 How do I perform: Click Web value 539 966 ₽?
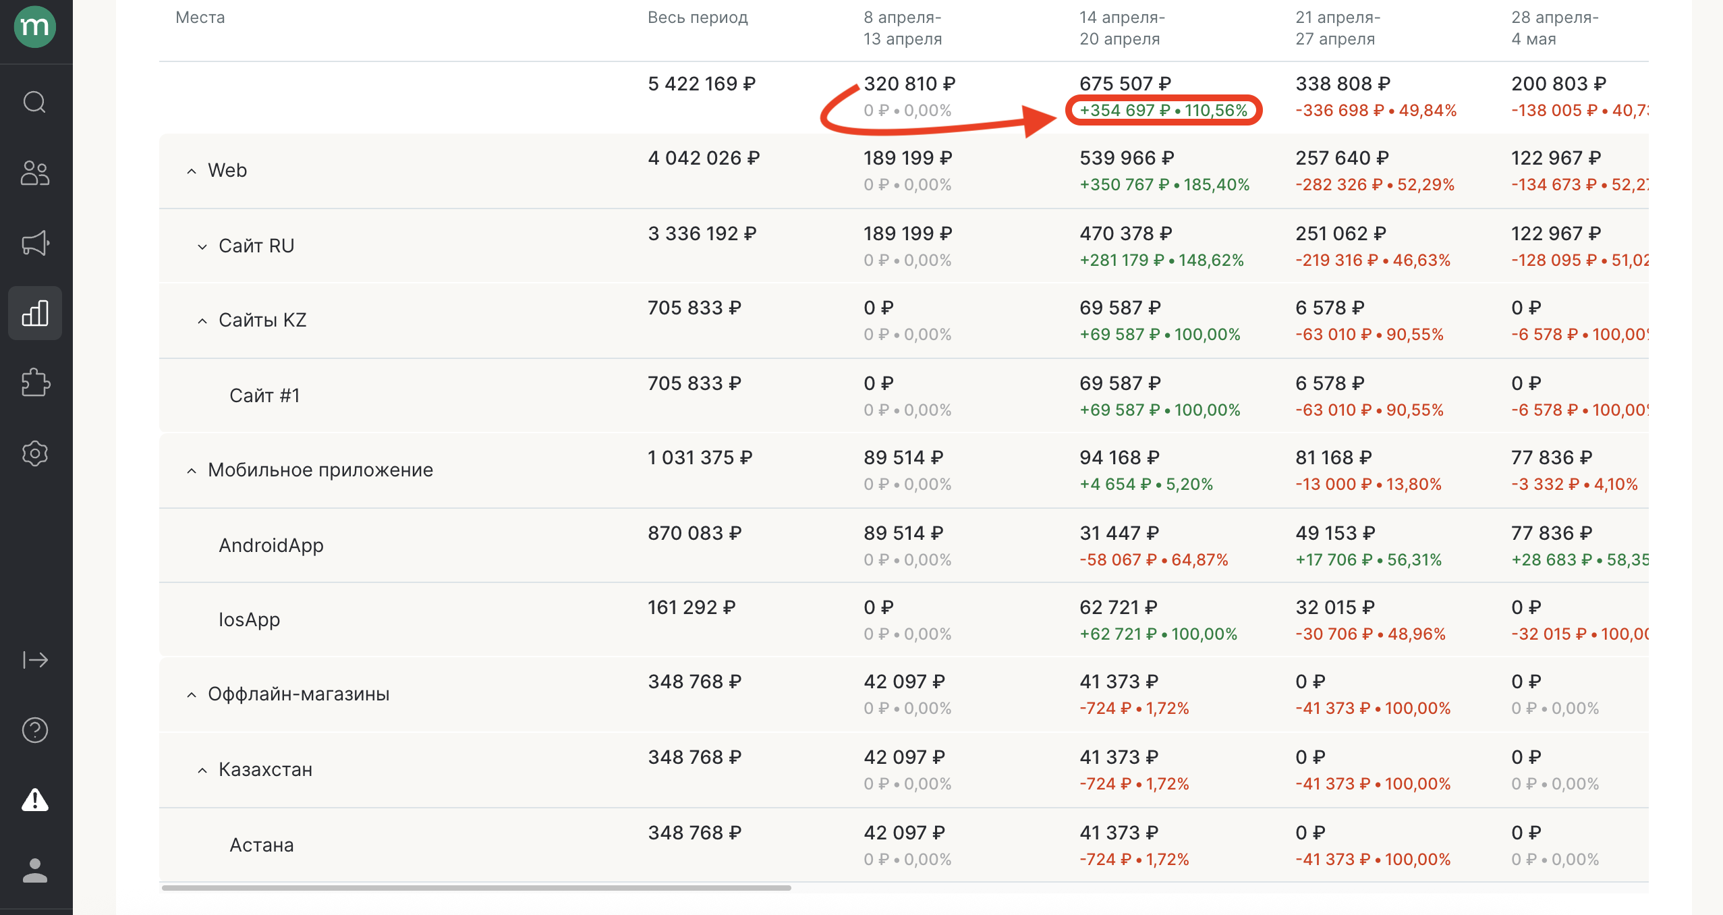pos(1127,158)
